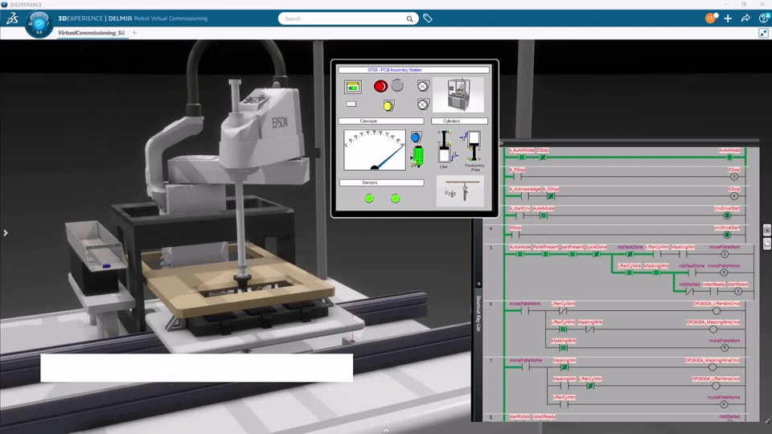Expand the bottom action bar chevron
The image size is (772, 434).
click(x=386, y=430)
